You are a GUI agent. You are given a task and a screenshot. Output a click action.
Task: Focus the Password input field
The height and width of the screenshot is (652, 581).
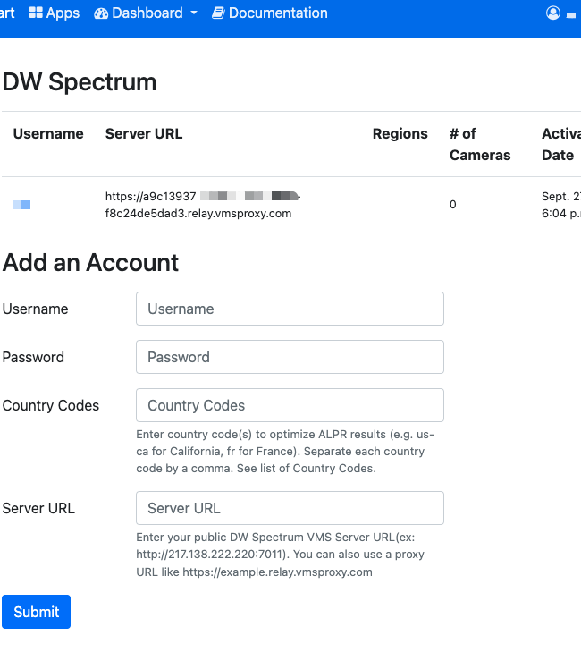(290, 357)
